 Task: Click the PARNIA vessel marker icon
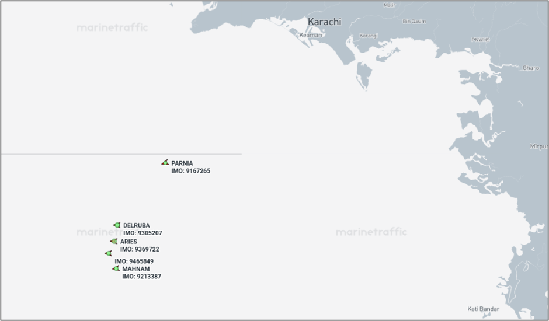click(165, 162)
